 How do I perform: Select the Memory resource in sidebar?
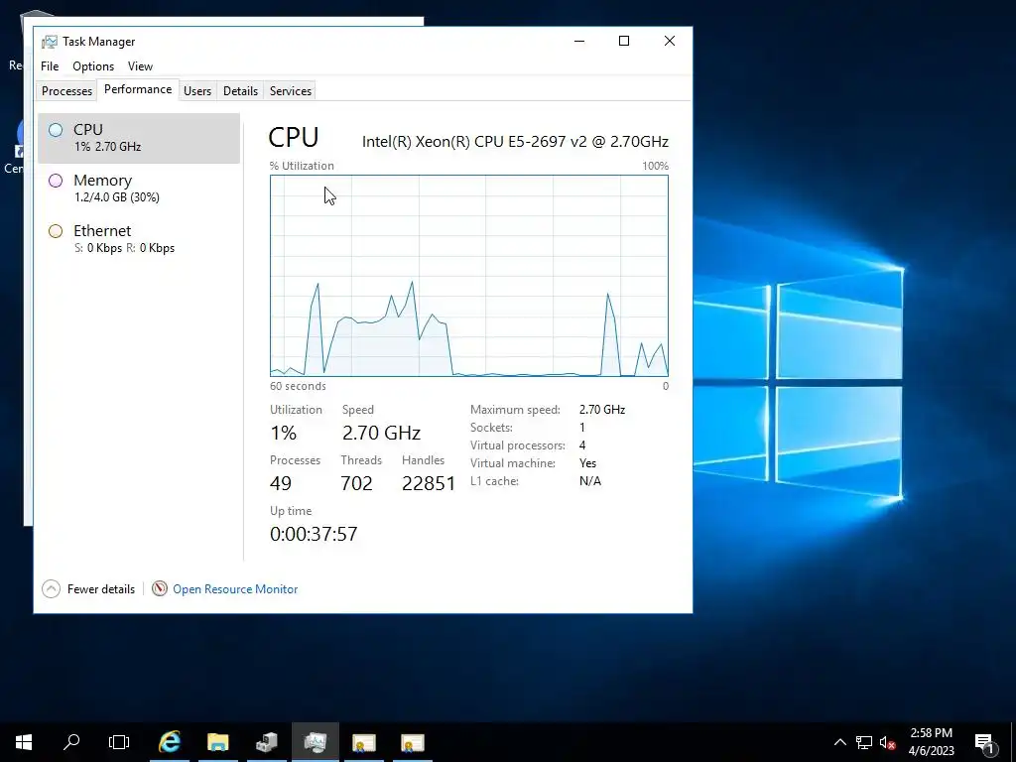[x=139, y=189]
